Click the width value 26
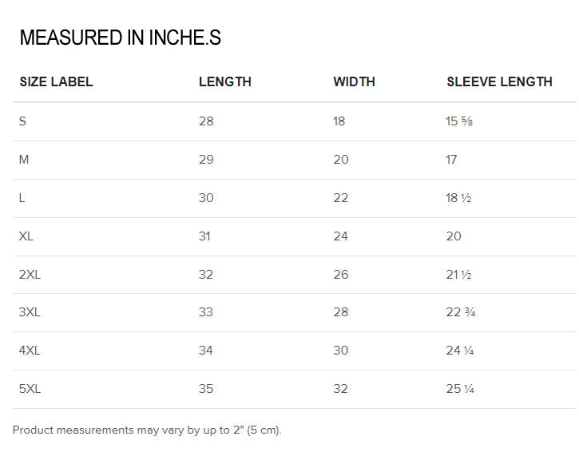Viewport: 579px width, 460px height. click(340, 275)
